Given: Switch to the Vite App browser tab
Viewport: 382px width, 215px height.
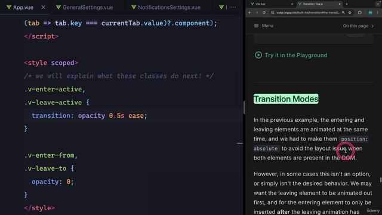Looking at the screenshot, I should tap(271, 4).
